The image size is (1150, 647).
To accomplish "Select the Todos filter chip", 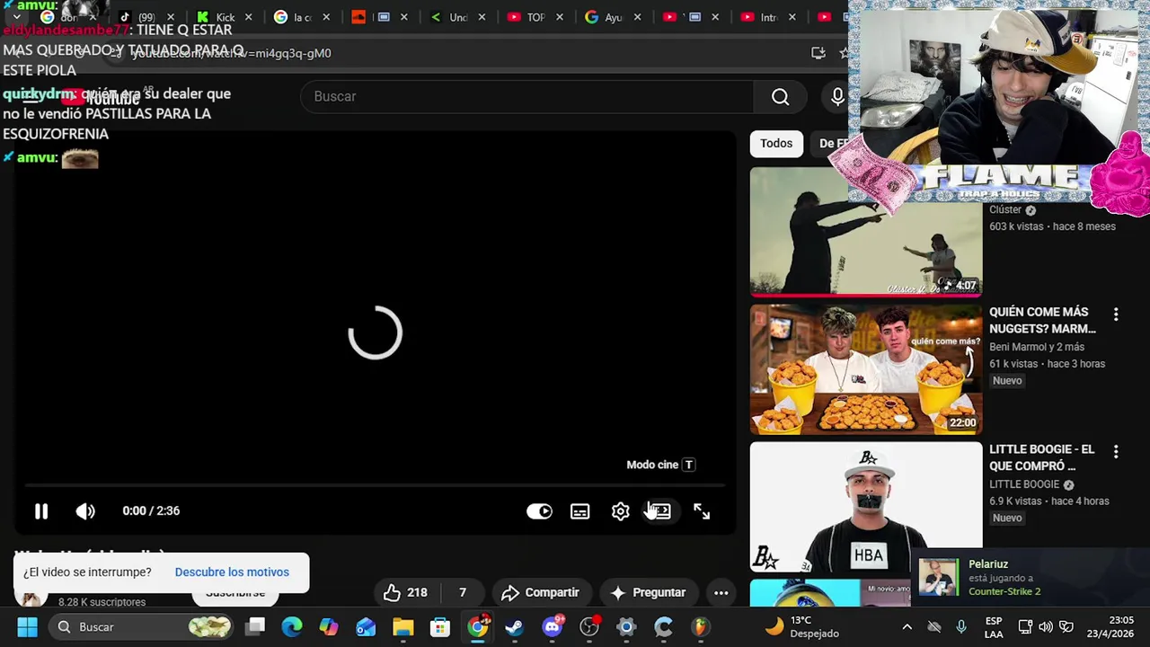I will 776,144.
